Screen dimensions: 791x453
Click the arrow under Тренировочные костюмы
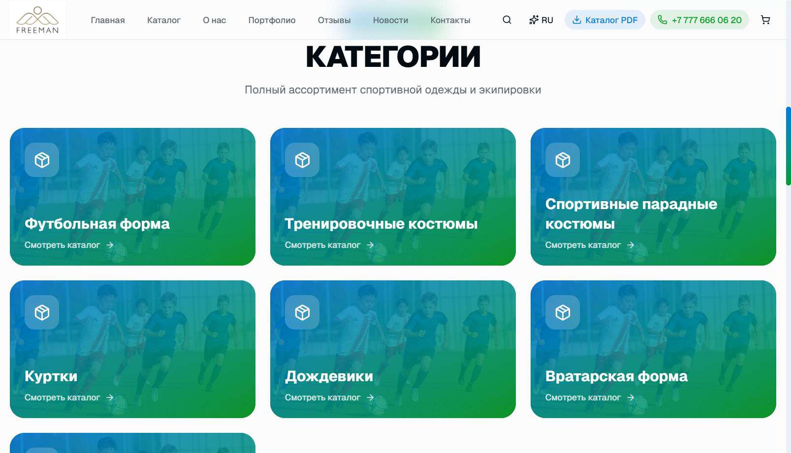point(370,245)
